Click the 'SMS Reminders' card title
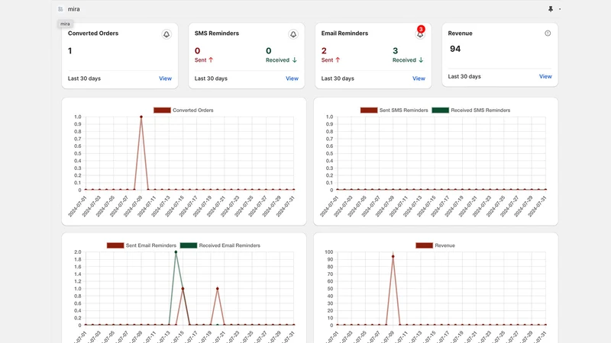 tap(217, 33)
